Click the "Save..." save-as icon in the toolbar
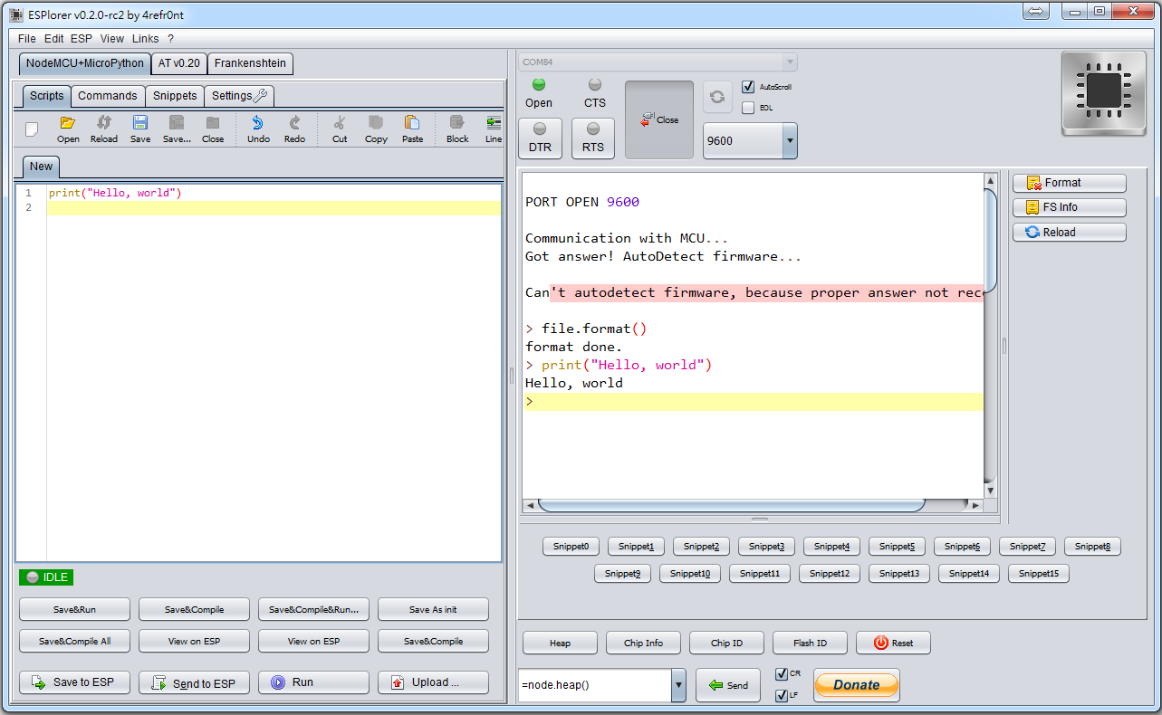This screenshot has width=1162, height=715. (x=177, y=129)
